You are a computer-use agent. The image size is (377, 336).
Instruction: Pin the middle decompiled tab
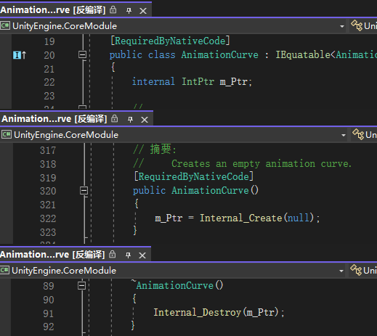tap(130, 120)
